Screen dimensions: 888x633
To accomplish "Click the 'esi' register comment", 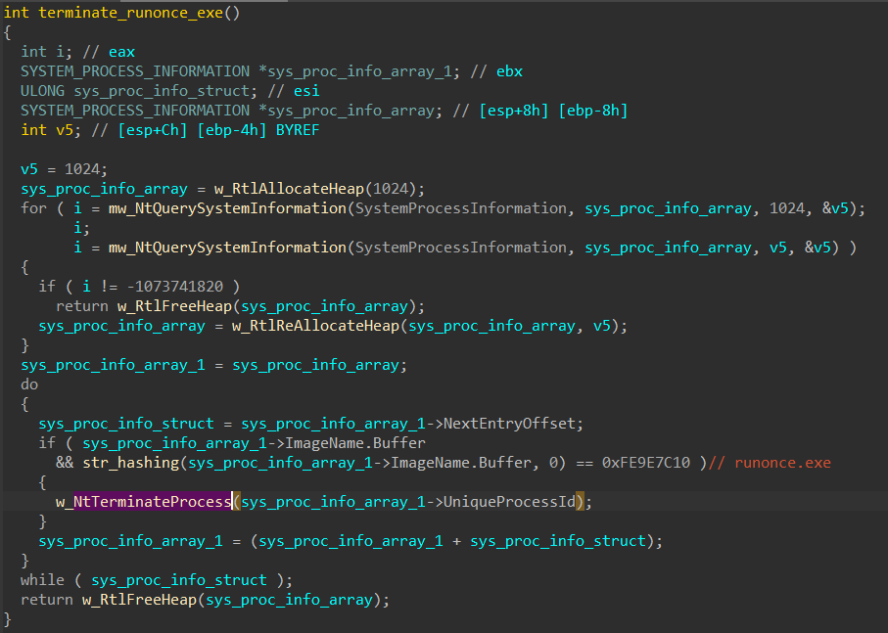I will pos(306,91).
